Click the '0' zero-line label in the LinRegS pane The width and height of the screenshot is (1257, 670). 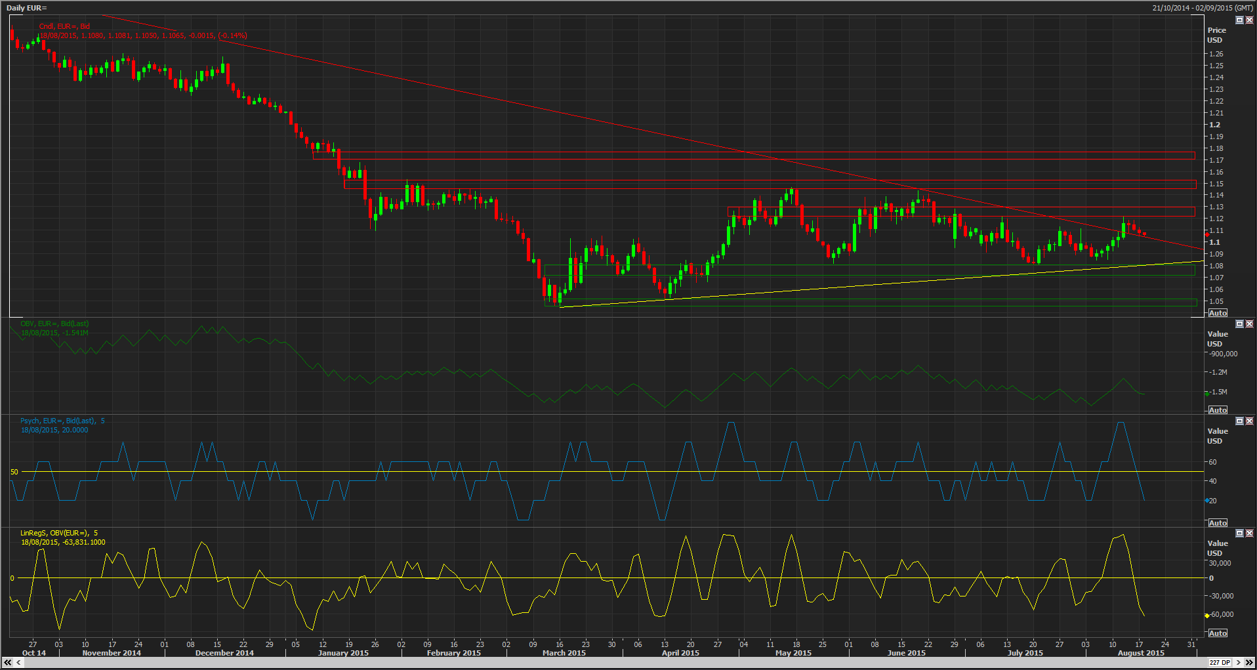pyautogui.click(x=12, y=578)
